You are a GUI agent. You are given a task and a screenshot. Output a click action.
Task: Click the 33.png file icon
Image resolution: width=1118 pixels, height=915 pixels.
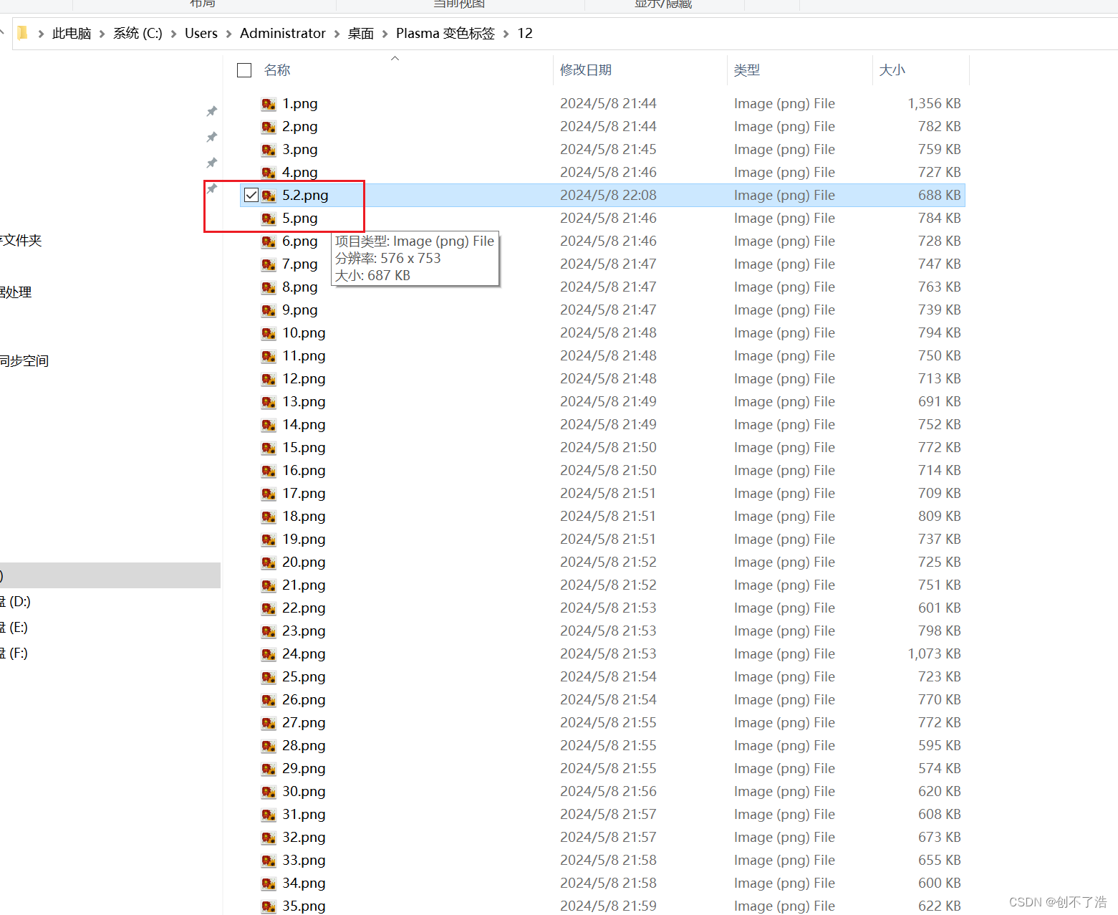click(x=269, y=861)
